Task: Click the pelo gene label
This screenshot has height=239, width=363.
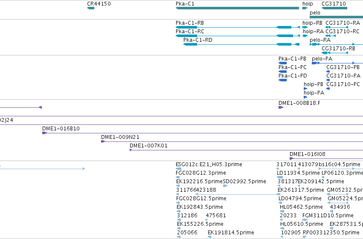Action: (315, 13)
